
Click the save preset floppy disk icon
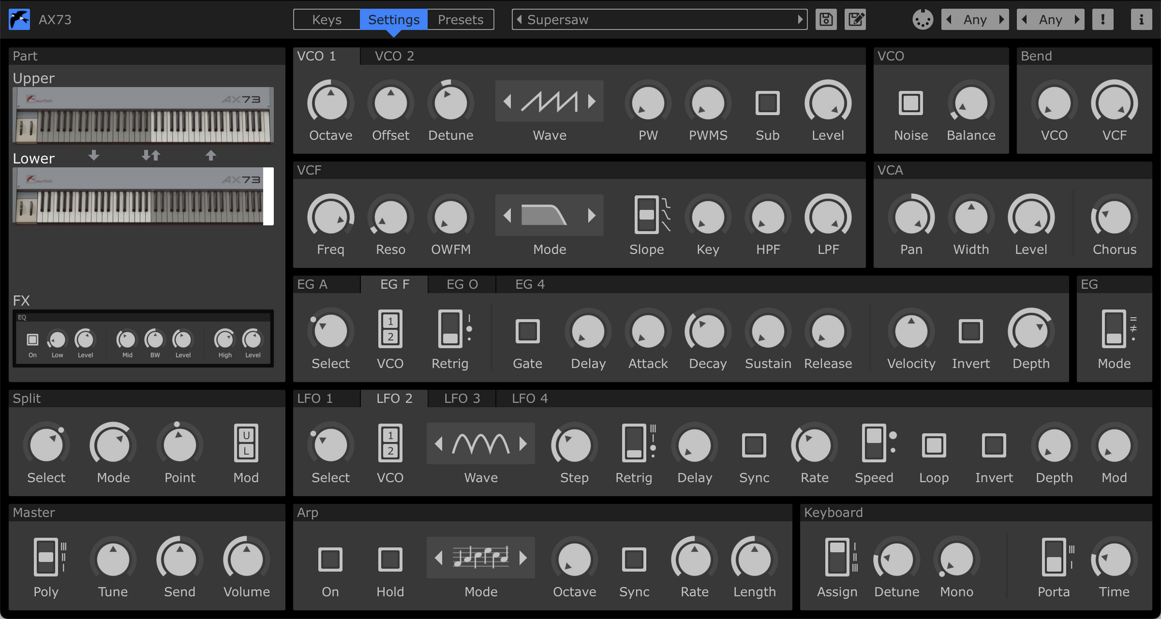coord(826,20)
